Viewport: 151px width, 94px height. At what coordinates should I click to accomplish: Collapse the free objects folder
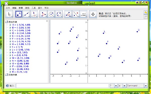(x=7, y=22)
